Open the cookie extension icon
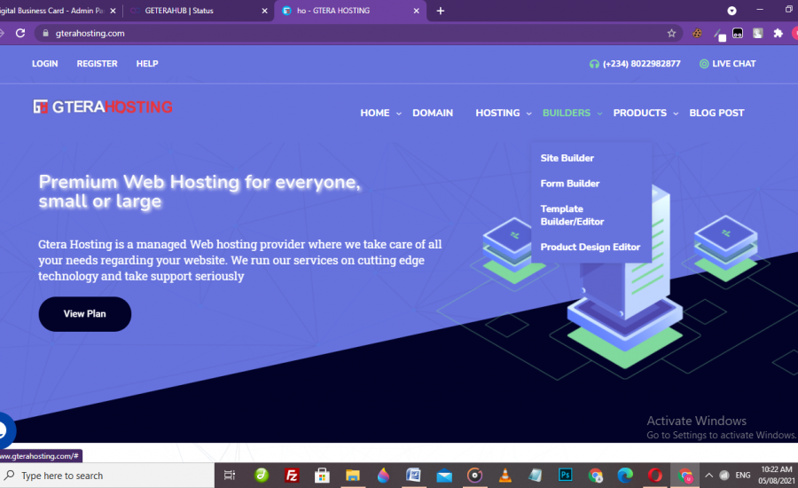Viewport: 798px width, 488px height. (x=698, y=33)
